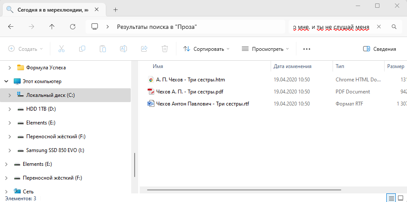Click the magnifier search button
This screenshot has width=407, height=202.
click(394, 27)
